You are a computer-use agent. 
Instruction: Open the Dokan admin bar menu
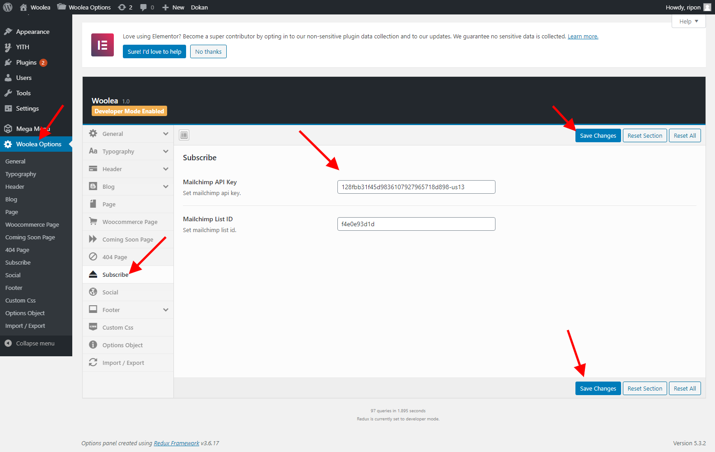(199, 7)
